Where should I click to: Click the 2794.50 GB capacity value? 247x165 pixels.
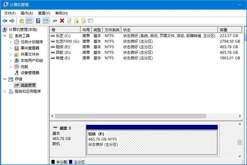click(230, 41)
